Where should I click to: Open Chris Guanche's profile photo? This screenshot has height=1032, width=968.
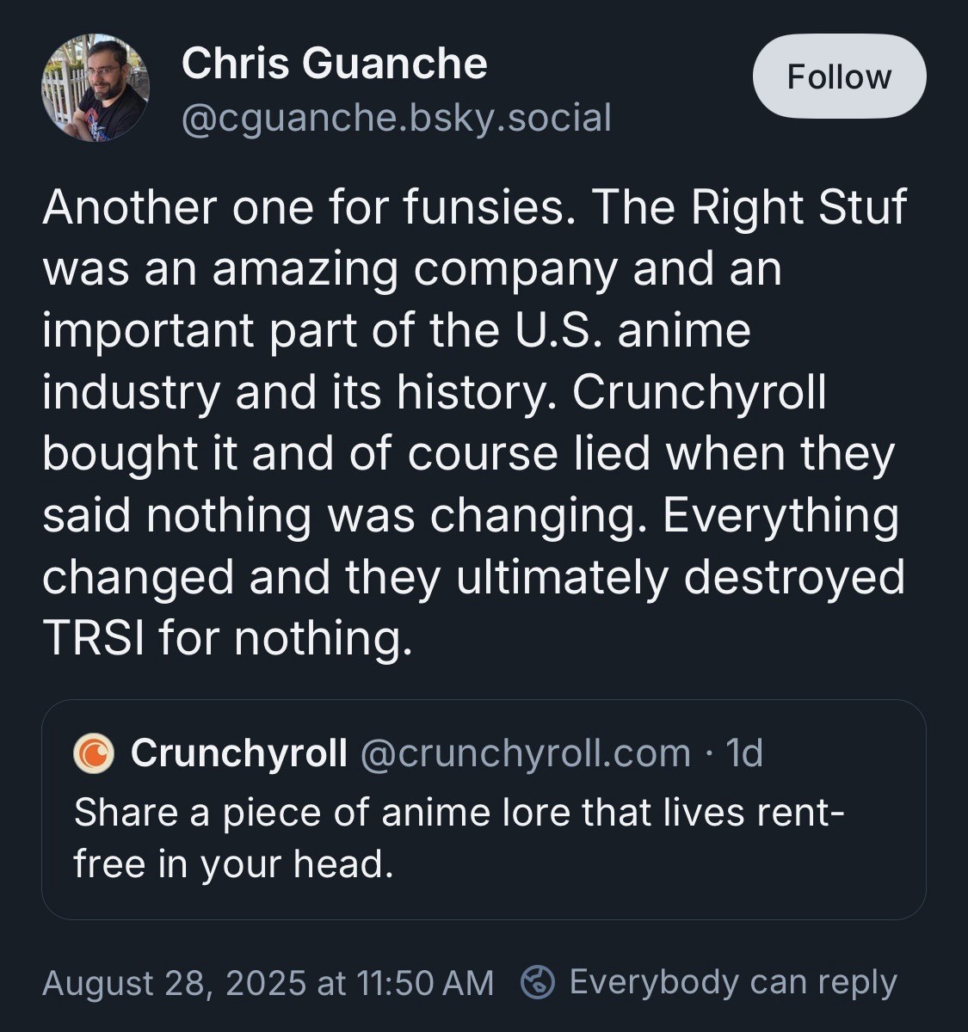[x=95, y=88]
